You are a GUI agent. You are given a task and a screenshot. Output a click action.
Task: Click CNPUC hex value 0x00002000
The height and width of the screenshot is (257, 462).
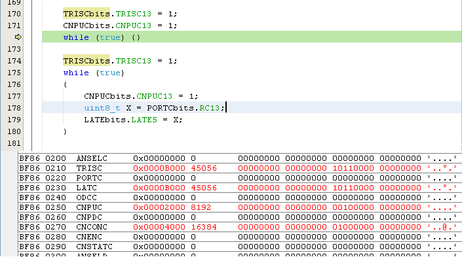click(x=159, y=207)
